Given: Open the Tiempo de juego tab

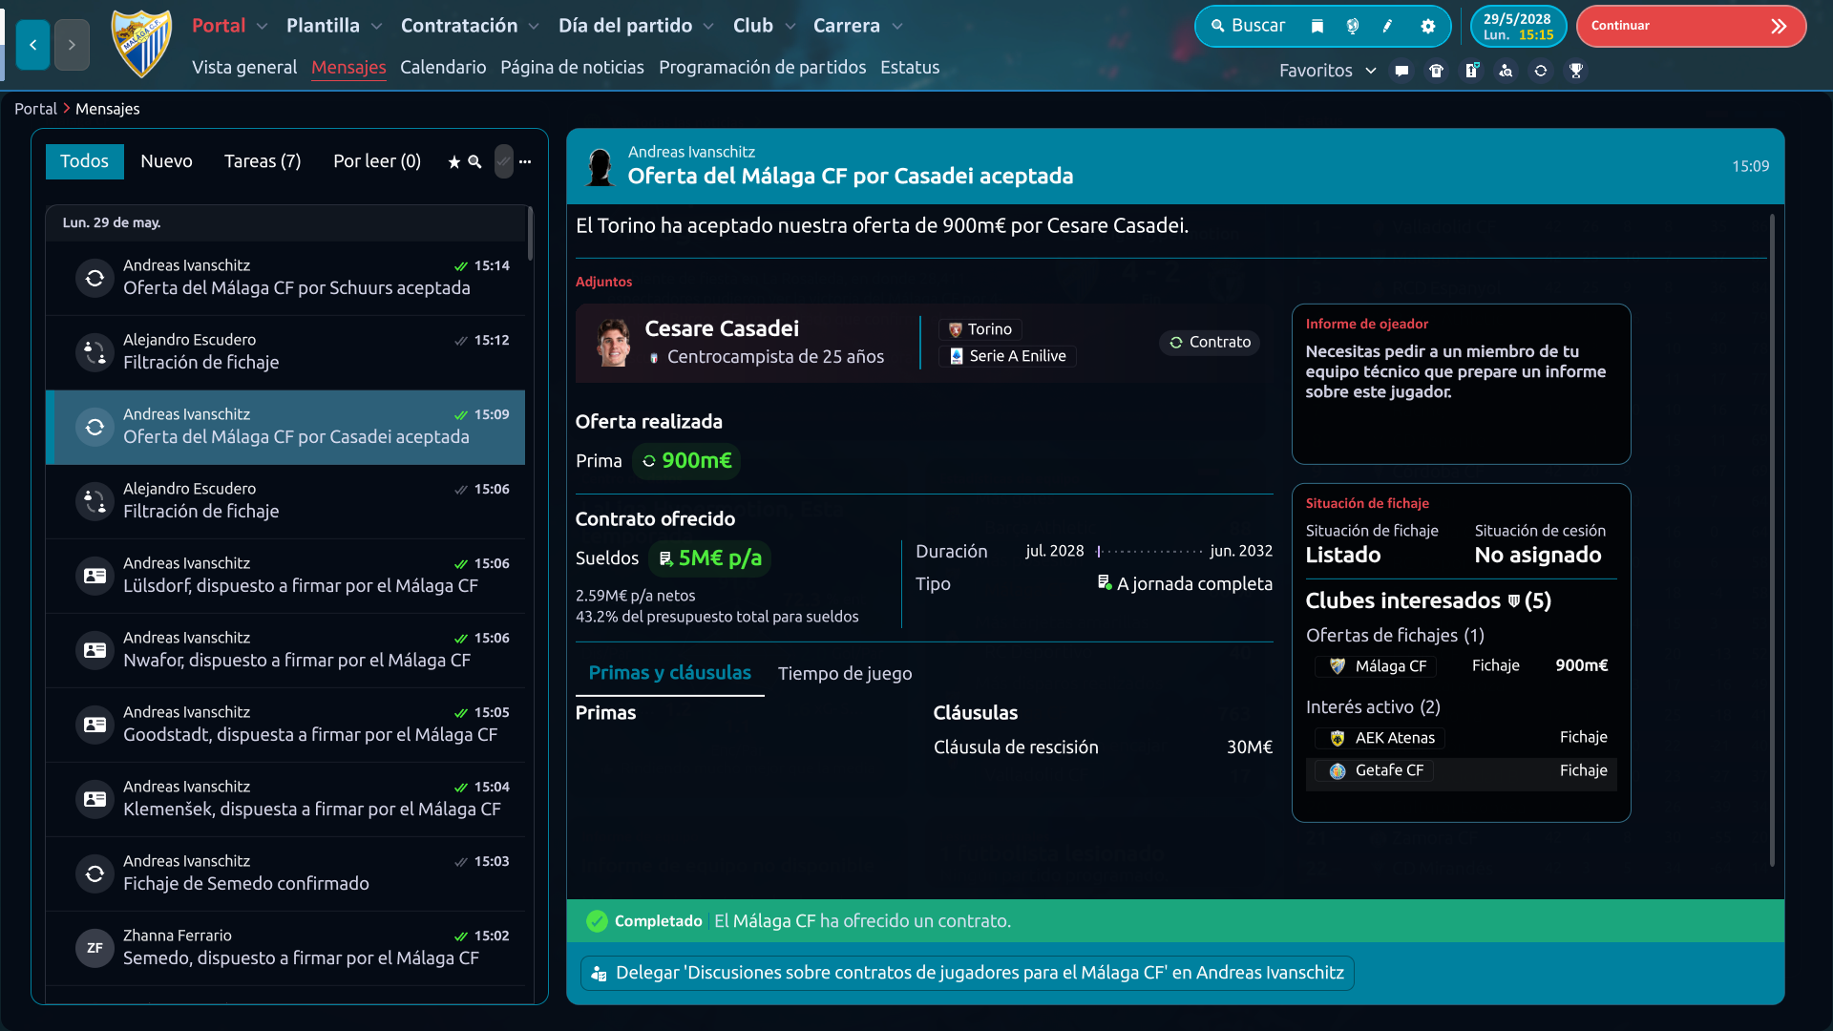Looking at the screenshot, I should [845, 674].
